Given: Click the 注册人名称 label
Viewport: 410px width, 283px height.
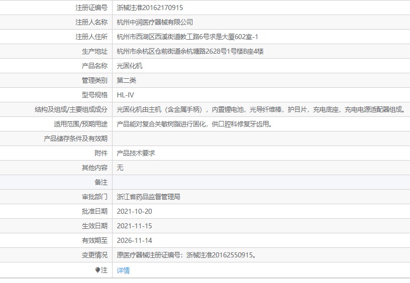Looking at the screenshot, I should pos(91,22).
